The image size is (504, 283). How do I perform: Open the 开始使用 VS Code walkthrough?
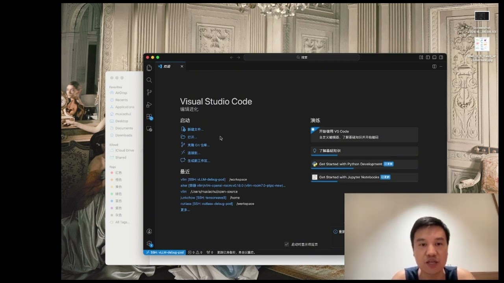(x=364, y=134)
